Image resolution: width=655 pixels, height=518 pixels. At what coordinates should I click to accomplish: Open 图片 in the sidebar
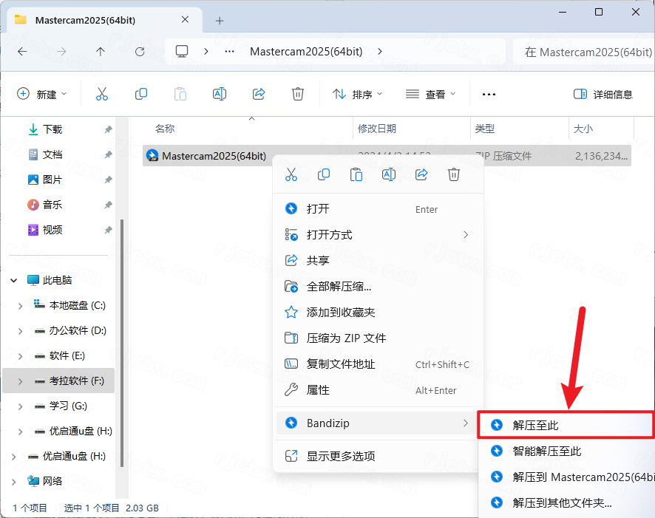click(52, 180)
